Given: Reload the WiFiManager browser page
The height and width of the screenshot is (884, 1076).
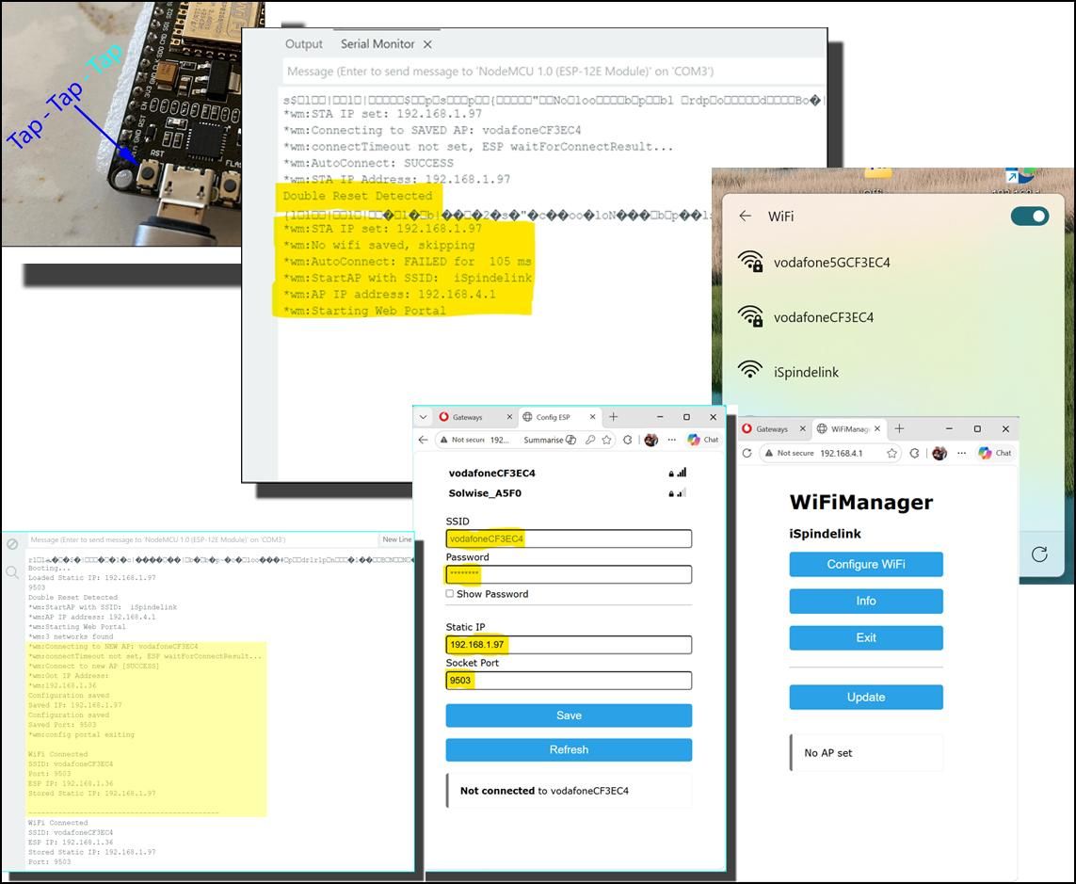Looking at the screenshot, I should click(x=747, y=453).
